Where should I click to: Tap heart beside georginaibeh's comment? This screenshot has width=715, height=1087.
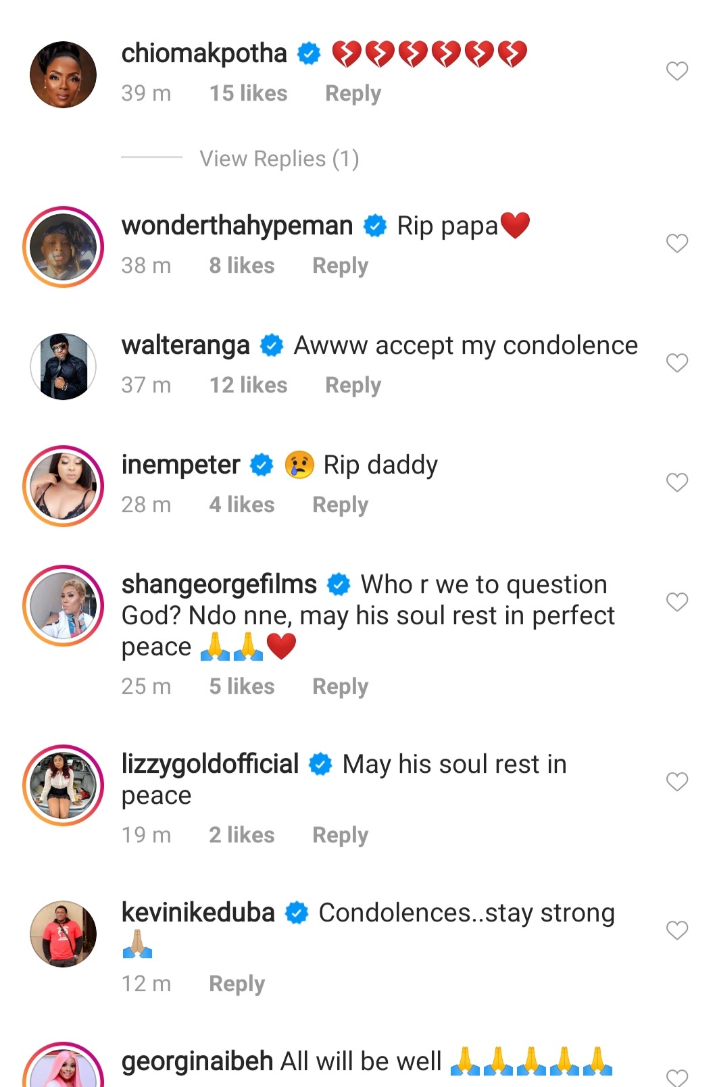[676, 1076]
